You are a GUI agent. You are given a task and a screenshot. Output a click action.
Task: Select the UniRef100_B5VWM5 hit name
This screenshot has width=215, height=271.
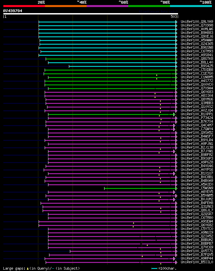coord(197,195)
